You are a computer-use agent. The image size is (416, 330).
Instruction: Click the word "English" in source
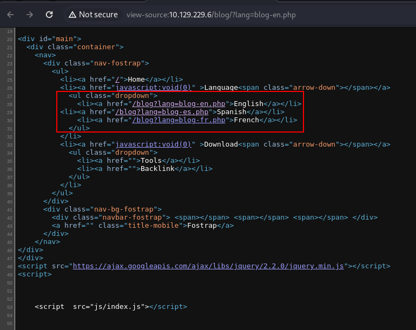(249, 104)
